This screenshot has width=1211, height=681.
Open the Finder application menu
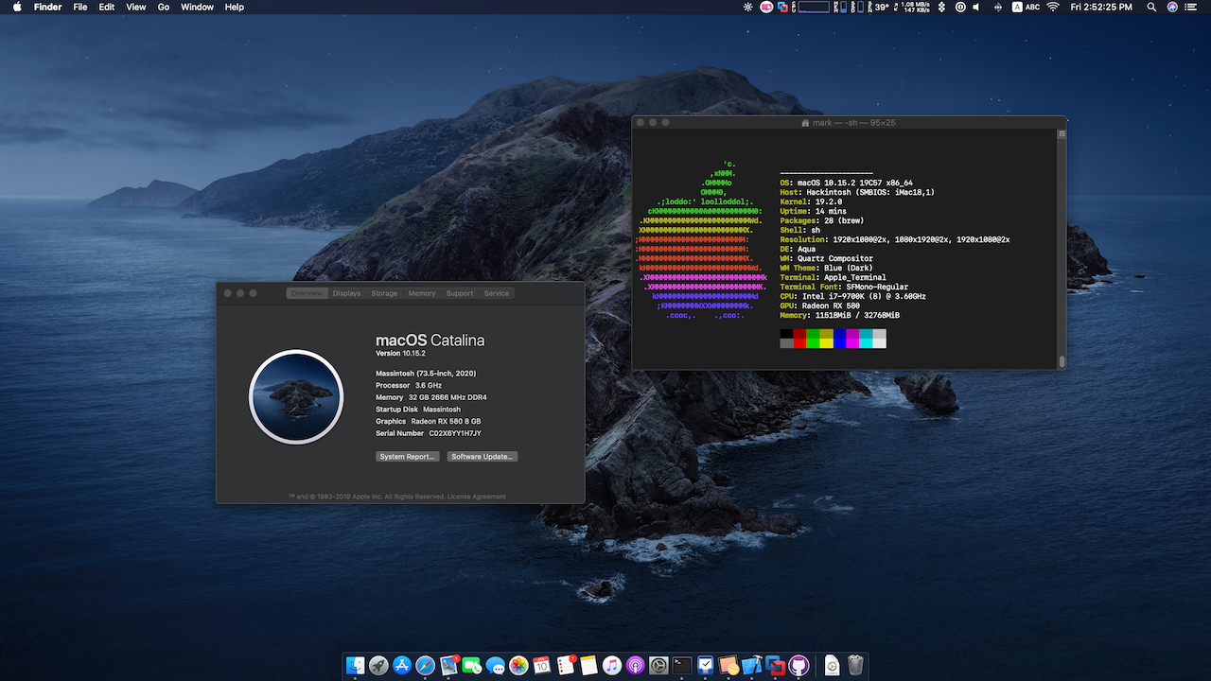[47, 7]
